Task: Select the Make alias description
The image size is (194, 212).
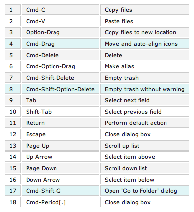Action: [144, 66]
